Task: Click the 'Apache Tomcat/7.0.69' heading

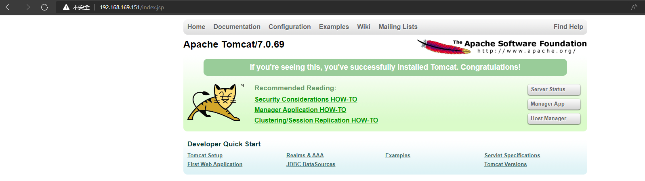Action: [x=234, y=44]
